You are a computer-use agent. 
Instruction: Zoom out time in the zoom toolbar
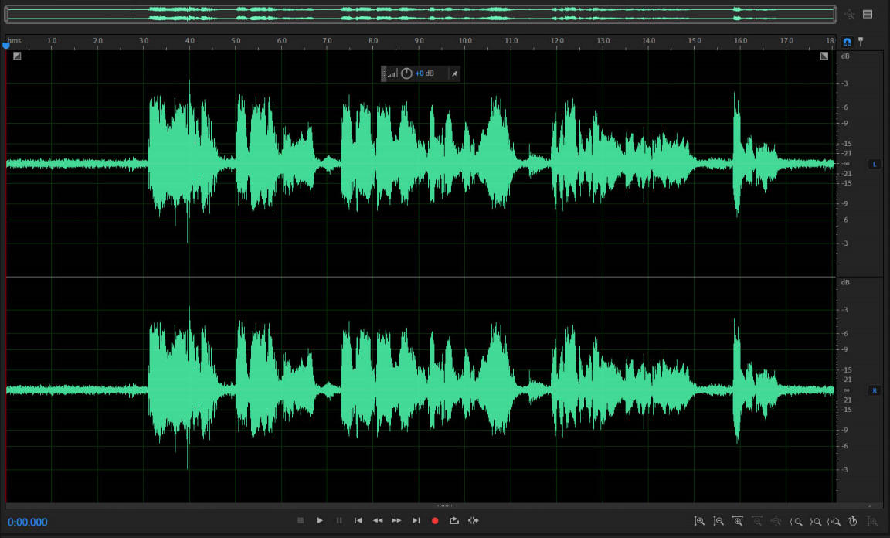756,521
